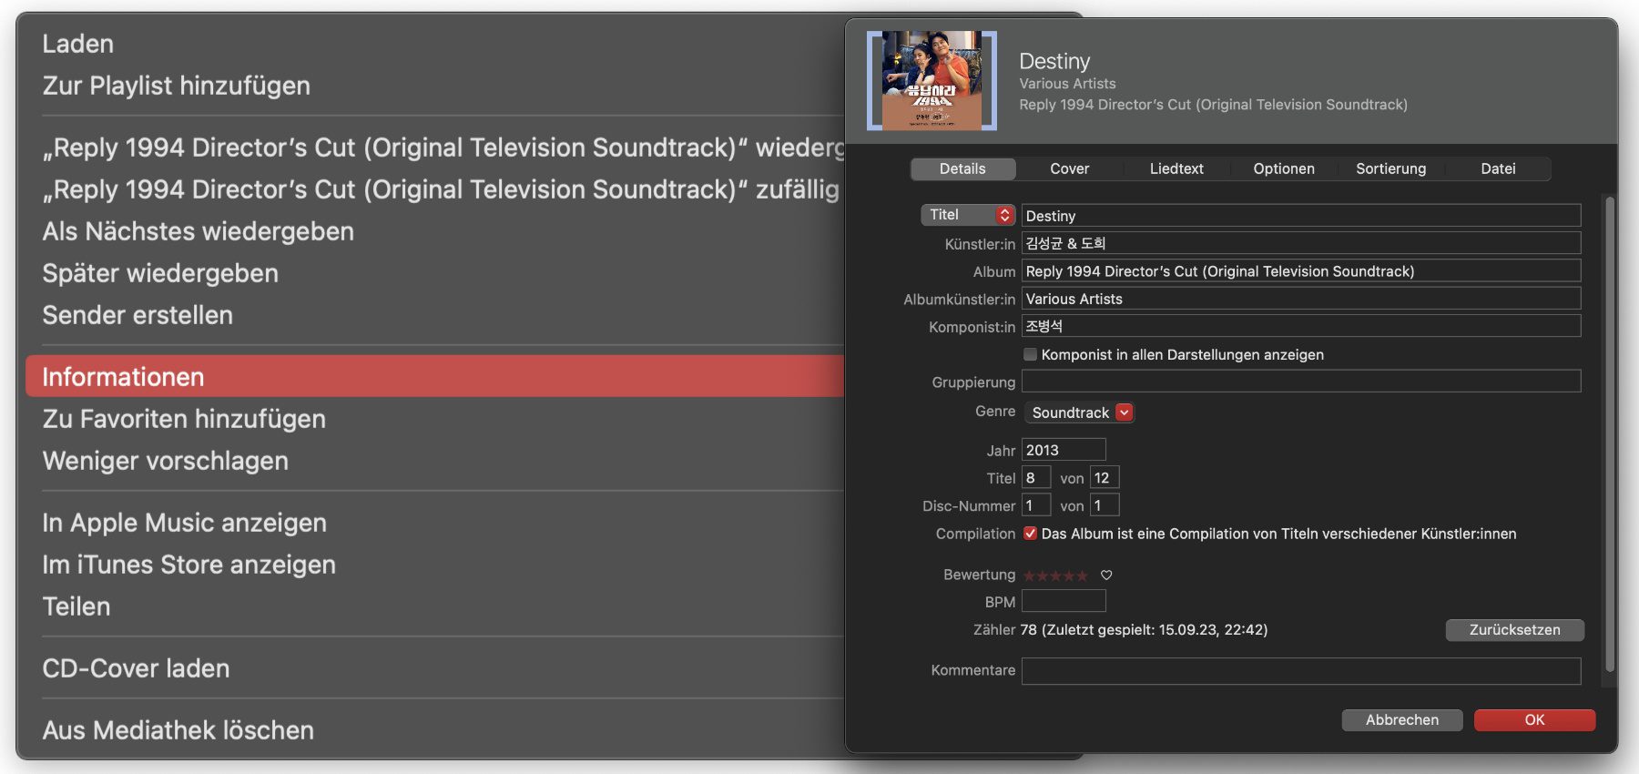Viewport: 1639px width, 774px height.
Task: Click Abbrechen to cancel the dialog
Action: click(1401, 719)
